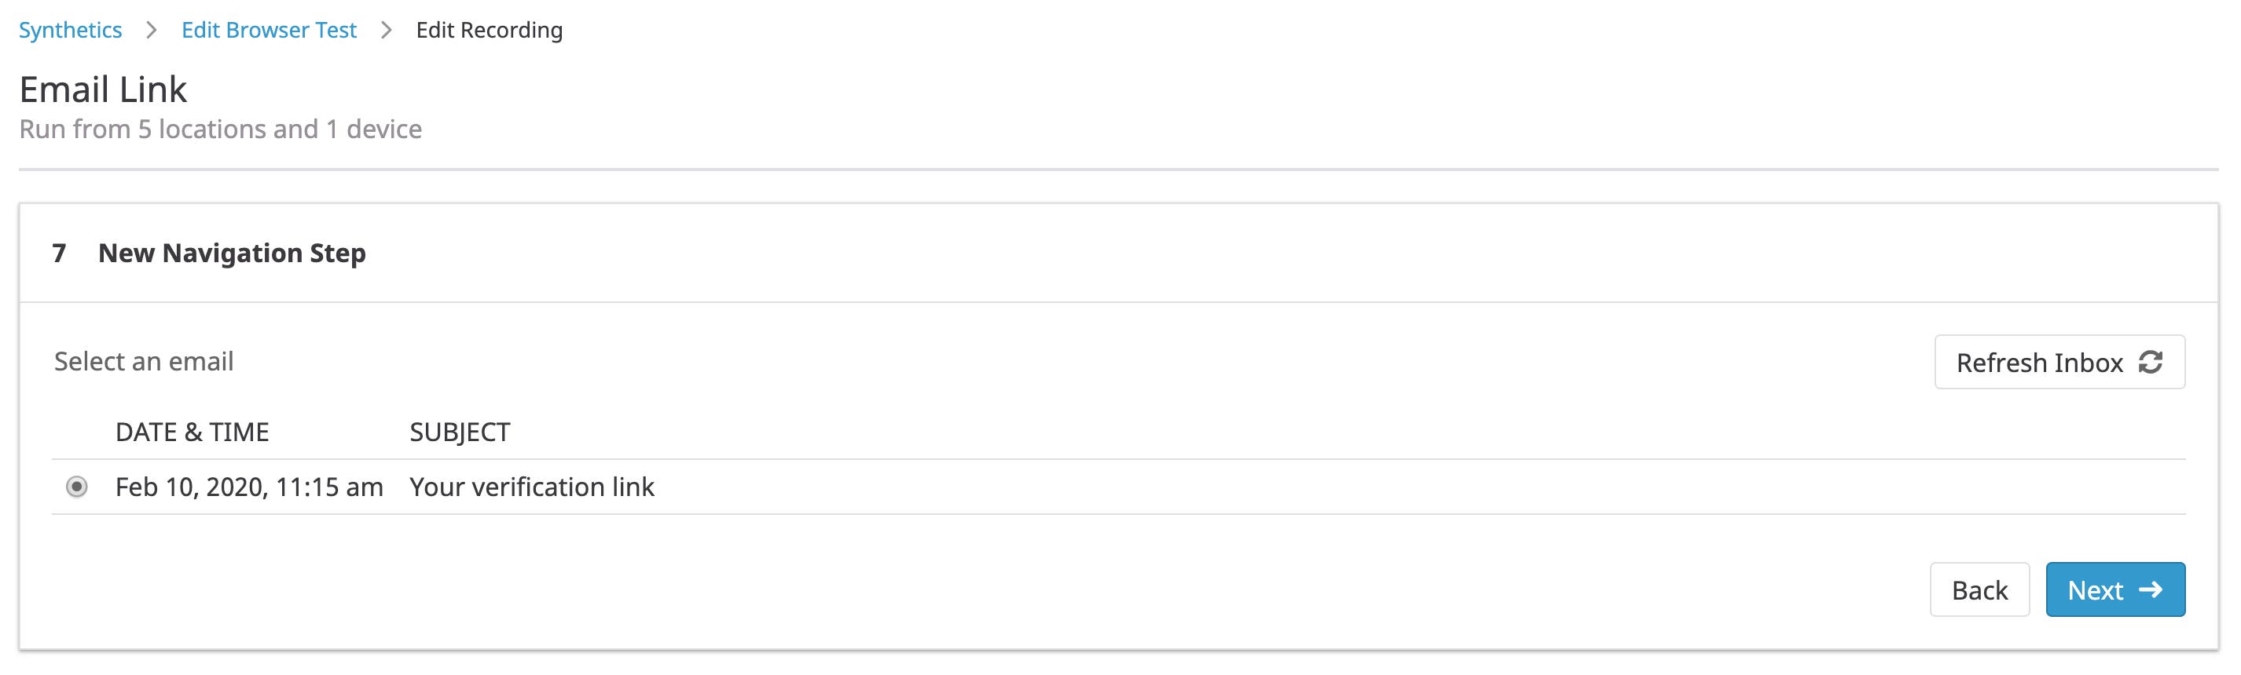Viewport: 2241px width, 675px height.
Task: Click the chevron after Synthetics breadcrumb
Action: [152, 29]
